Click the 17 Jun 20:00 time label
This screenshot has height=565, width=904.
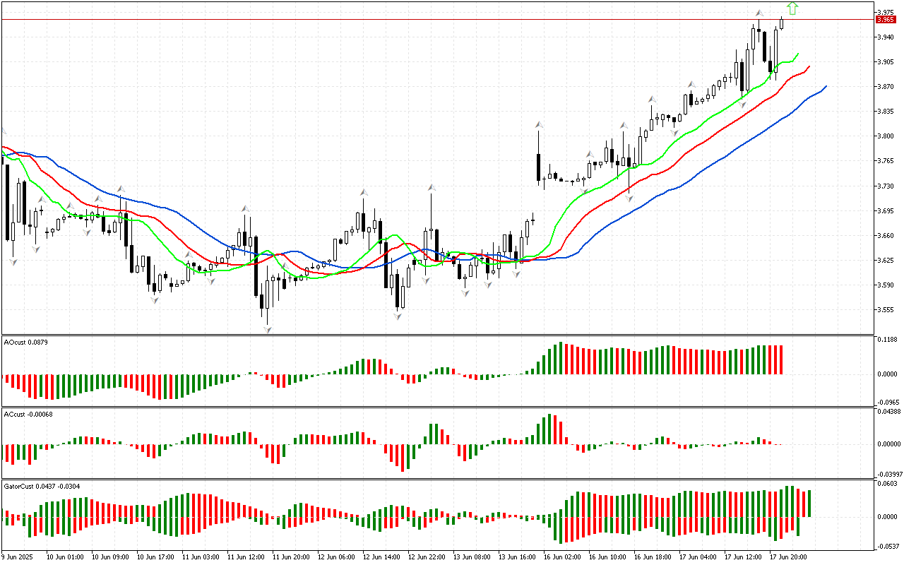pos(788,557)
